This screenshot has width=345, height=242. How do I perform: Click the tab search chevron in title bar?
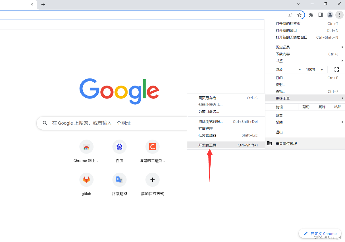pos(299,4)
